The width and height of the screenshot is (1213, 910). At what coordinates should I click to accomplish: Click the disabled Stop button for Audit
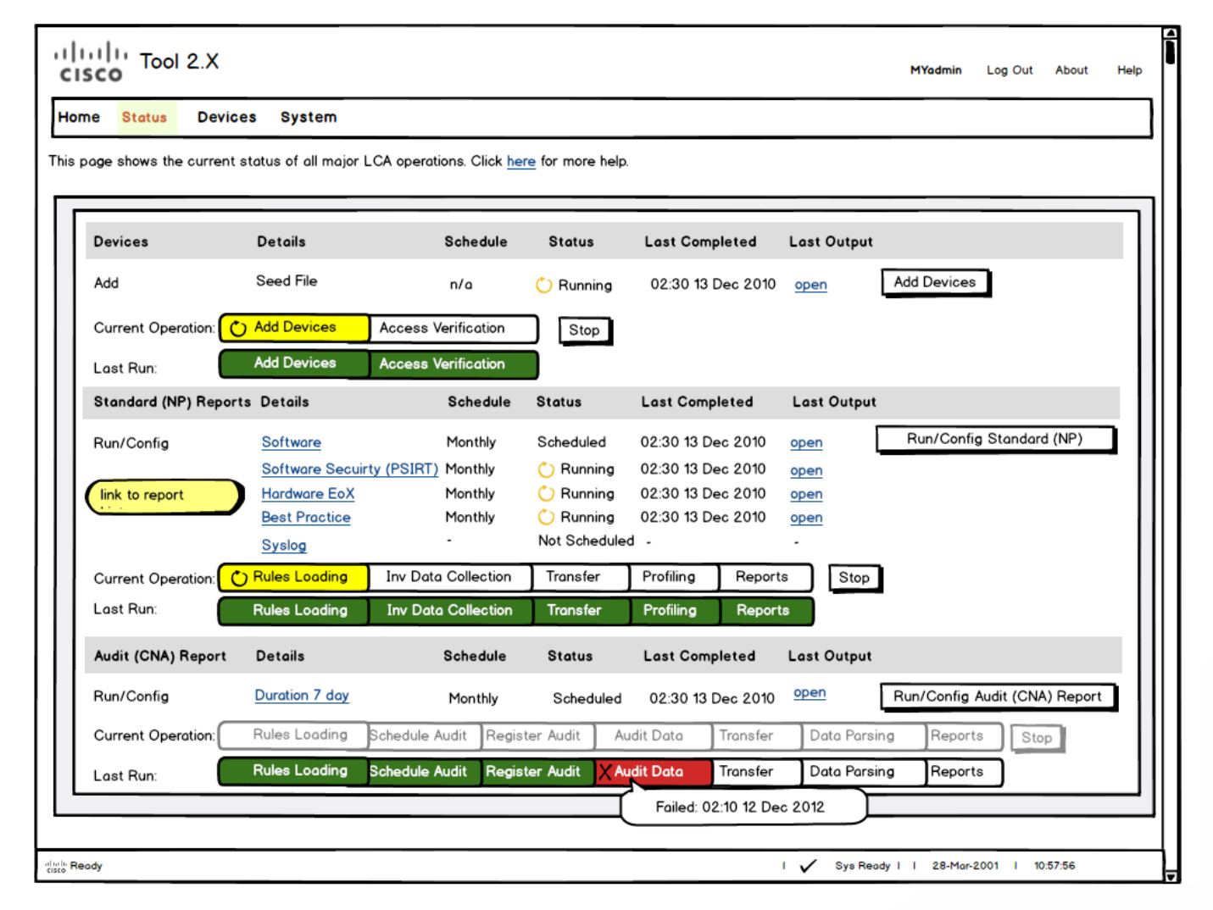tap(1037, 738)
